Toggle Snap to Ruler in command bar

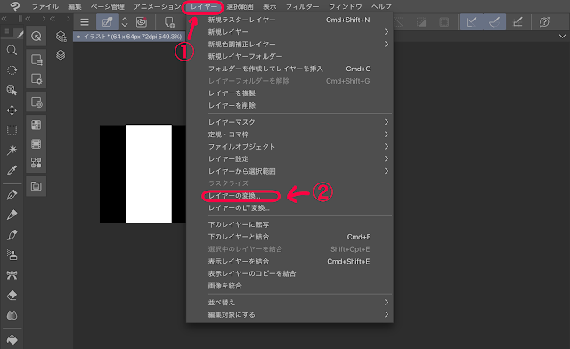[471, 22]
